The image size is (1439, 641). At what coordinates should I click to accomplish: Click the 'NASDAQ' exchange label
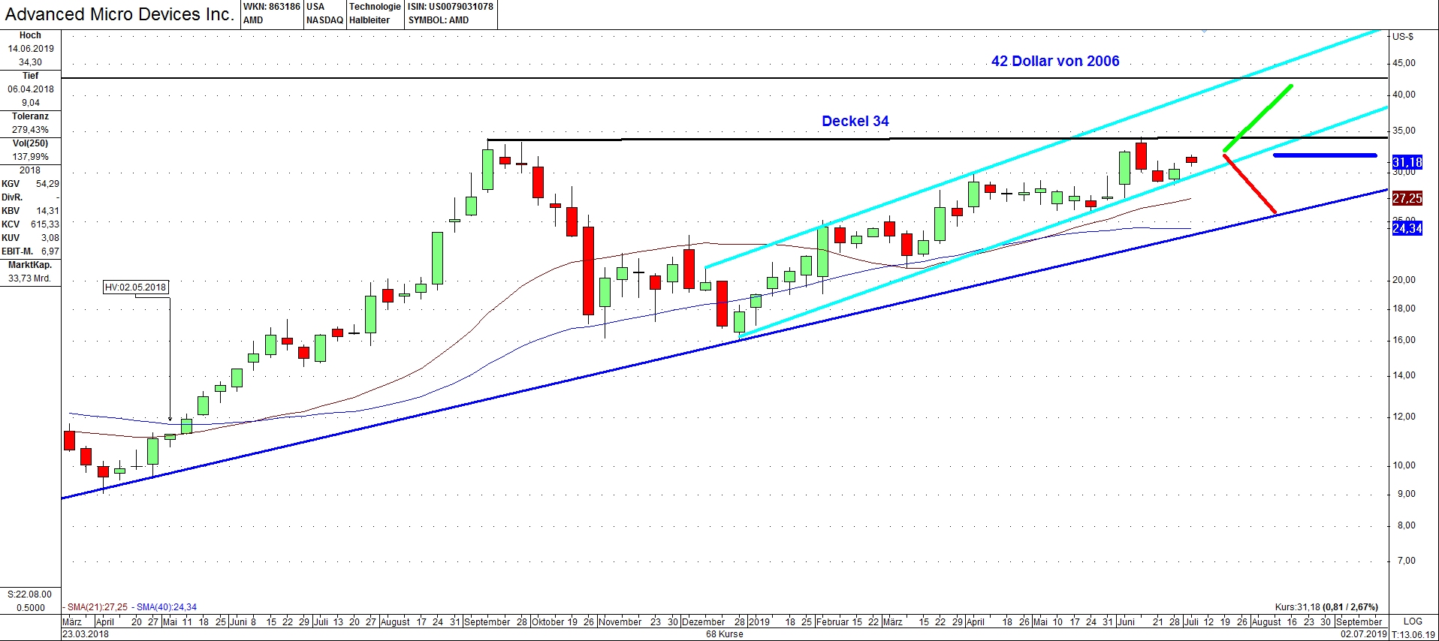[x=324, y=20]
